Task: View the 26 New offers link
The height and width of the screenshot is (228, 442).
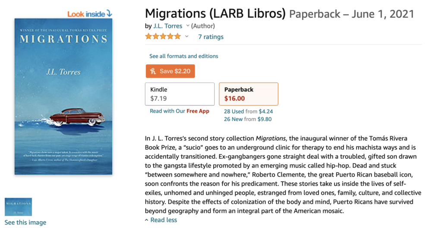Action: [x=233, y=119]
